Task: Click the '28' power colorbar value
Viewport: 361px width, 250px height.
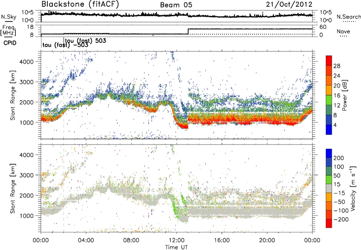Action: [337, 66]
